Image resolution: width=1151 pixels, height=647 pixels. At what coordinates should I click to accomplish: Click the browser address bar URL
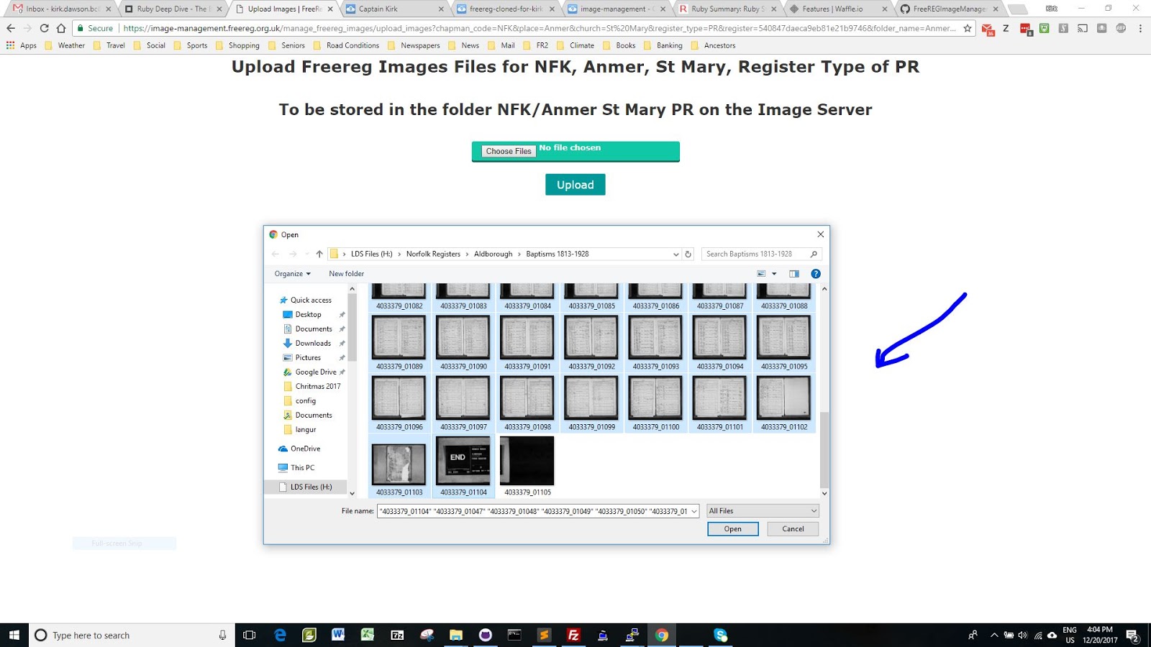[x=540, y=28]
